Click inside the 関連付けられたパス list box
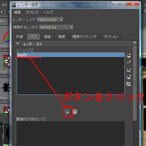 point(70,134)
